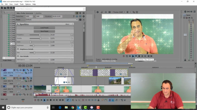Lock the Master fader channels
The height and width of the screenshot is (110, 197).
point(185,60)
